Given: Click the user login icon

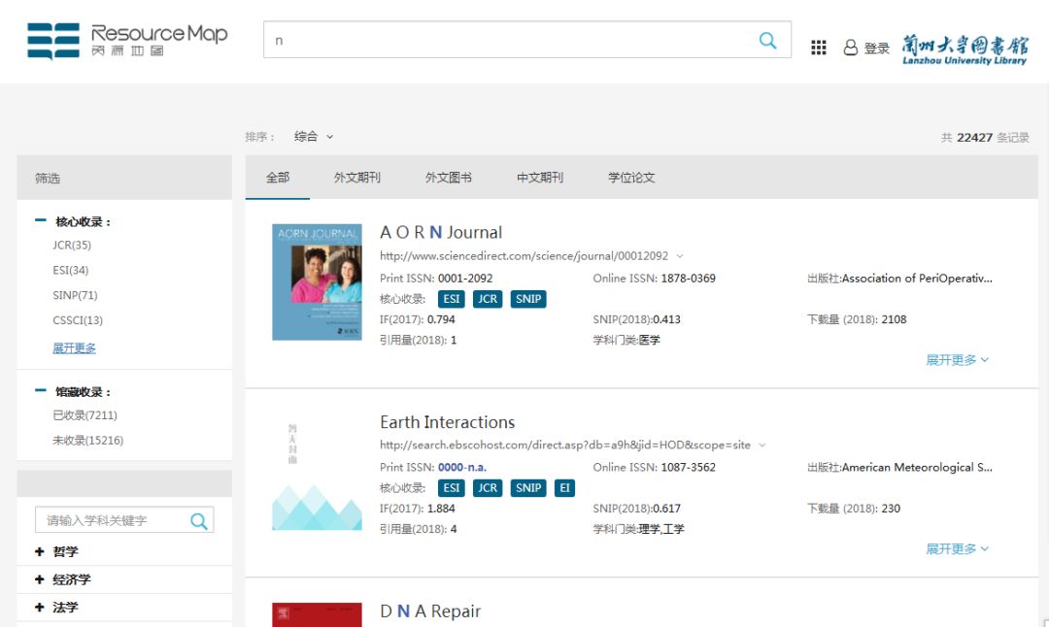Looking at the screenshot, I should (x=850, y=48).
